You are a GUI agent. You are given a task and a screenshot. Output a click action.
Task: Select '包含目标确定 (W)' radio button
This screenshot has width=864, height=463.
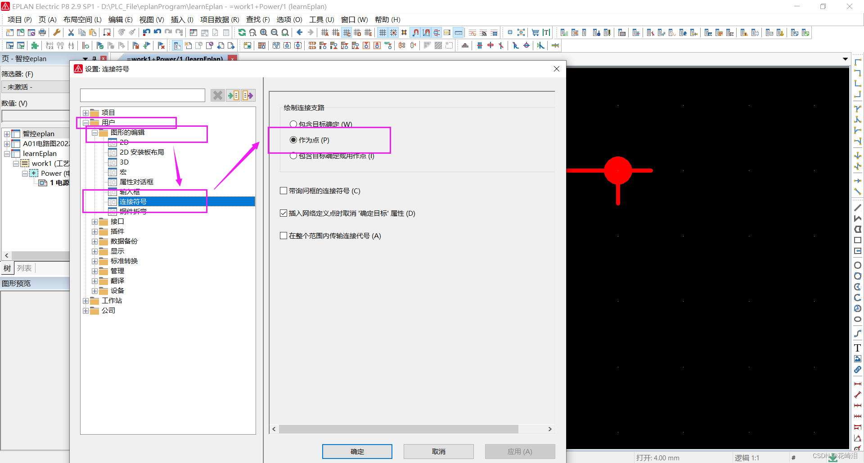tap(293, 124)
